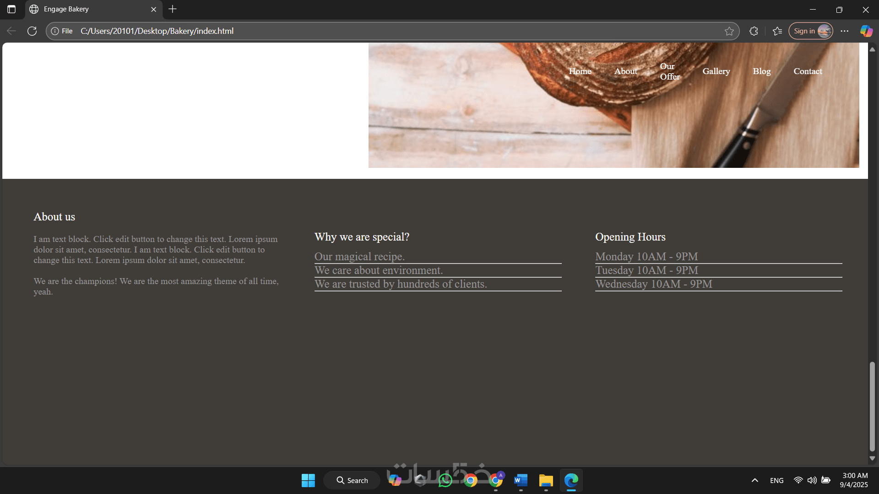Add page to favorites star icon
The height and width of the screenshot is (494, 879).
pos(729,31)
